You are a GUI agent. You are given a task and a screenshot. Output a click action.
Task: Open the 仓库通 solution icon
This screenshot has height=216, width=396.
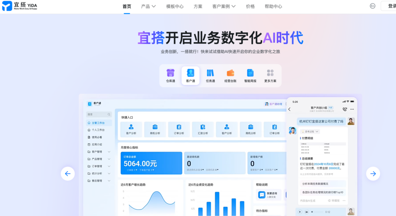click(x=171, y=75)
